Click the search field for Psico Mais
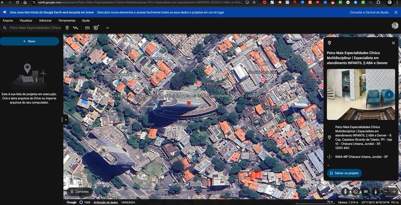Screen dimensions: 401x205 (x=35, y=28)
